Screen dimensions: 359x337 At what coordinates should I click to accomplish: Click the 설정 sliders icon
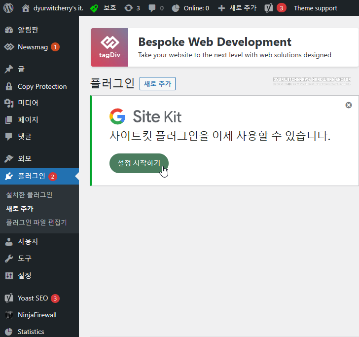coord(9,276)
